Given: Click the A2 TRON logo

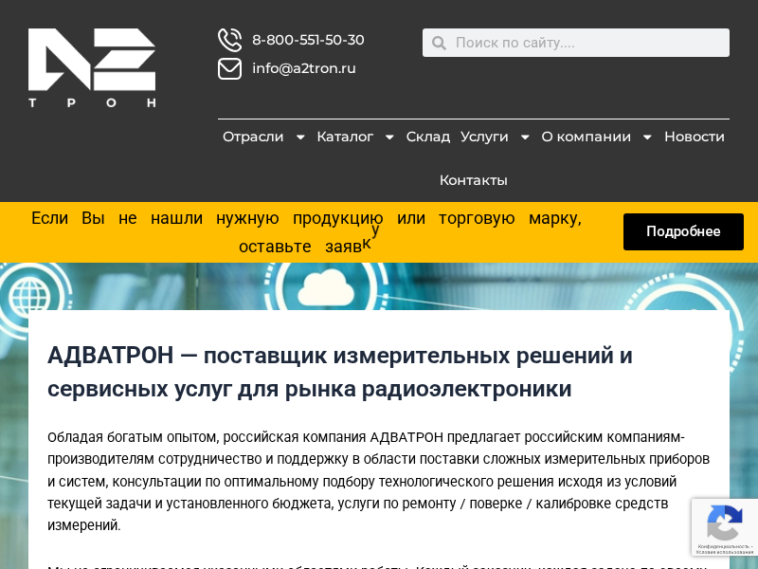Looking at the screenshot, I should pyautogui.click(x=92, y=67).
